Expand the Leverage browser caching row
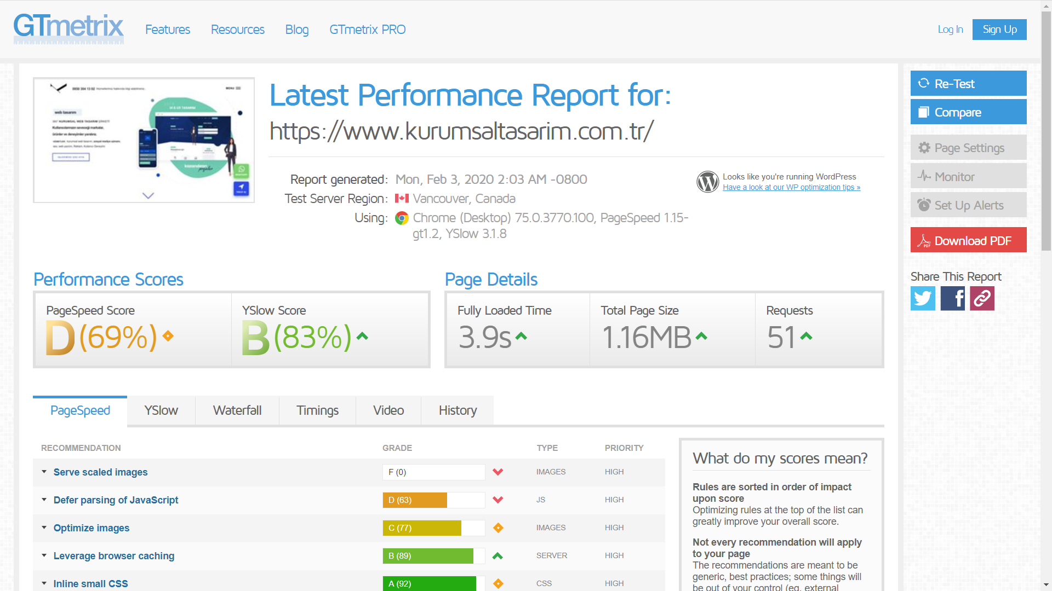Screen dimensions: 1052x591 [x=44, y=555]
